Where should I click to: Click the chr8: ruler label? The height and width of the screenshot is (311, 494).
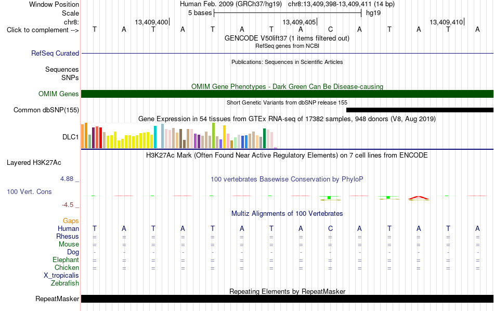pos(71,22)
